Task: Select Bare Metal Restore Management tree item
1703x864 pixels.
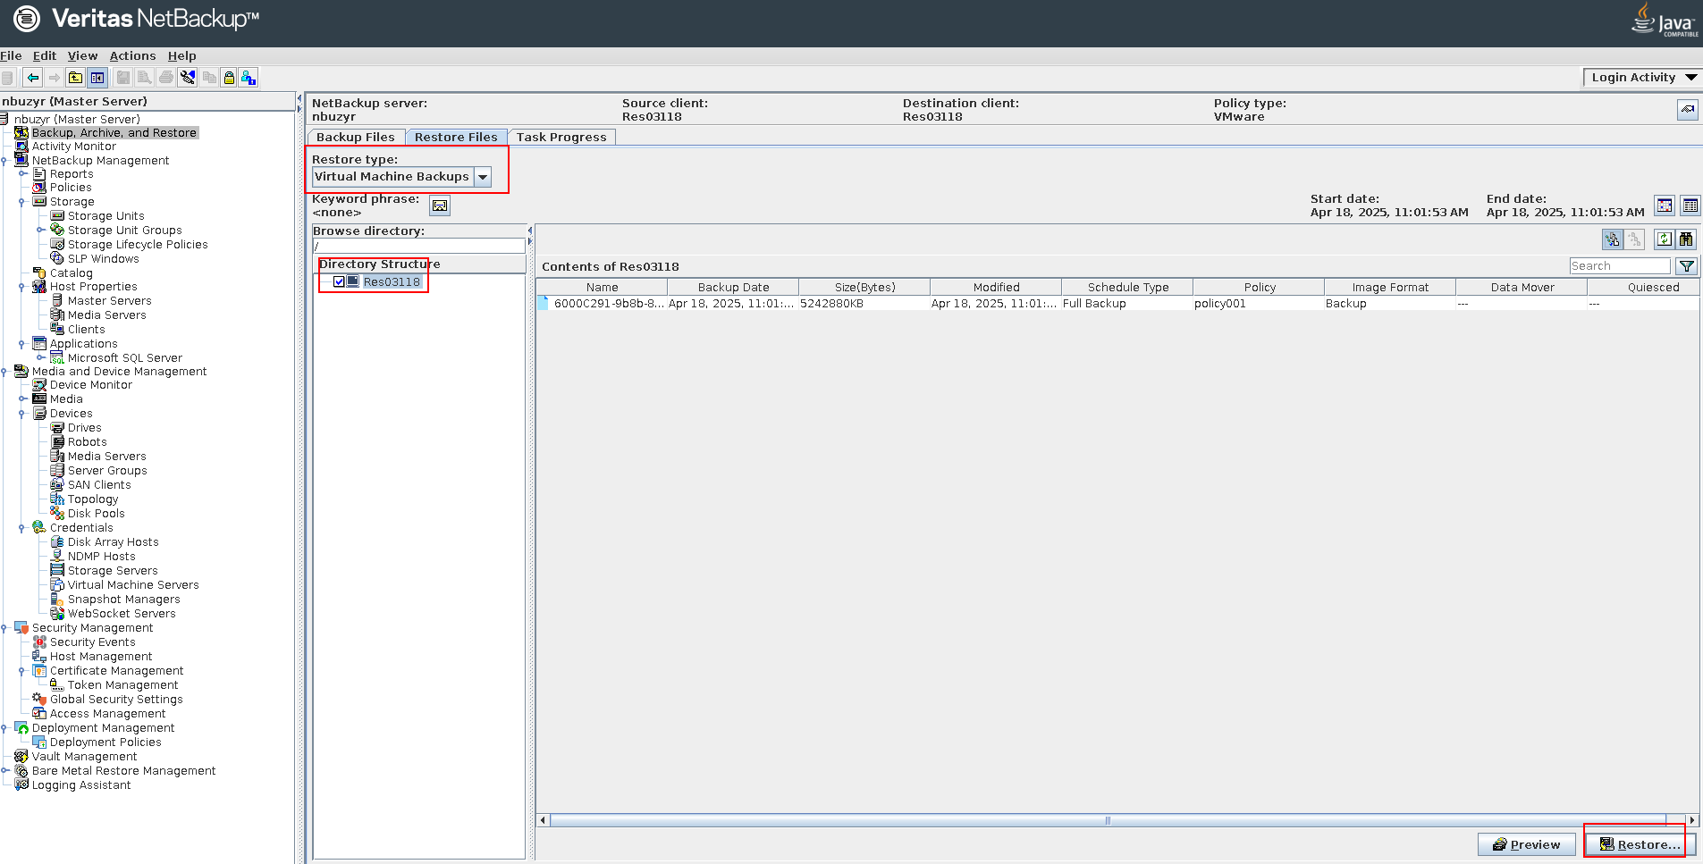Action: click(x=123, y=771)
